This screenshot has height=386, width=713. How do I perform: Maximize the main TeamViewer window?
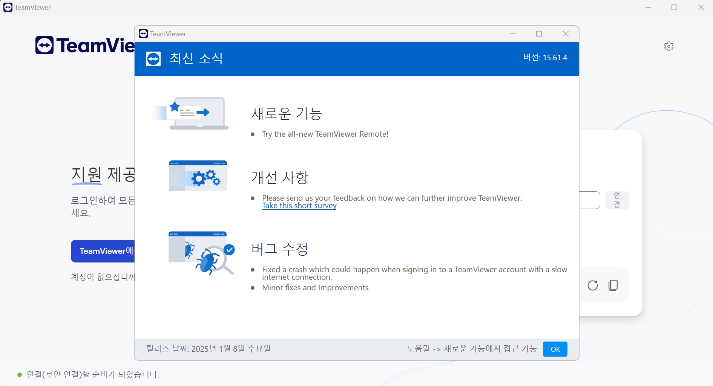(675, 8)
